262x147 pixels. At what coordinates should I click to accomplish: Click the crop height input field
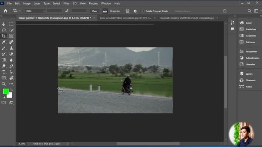click(x=79, y=11)
